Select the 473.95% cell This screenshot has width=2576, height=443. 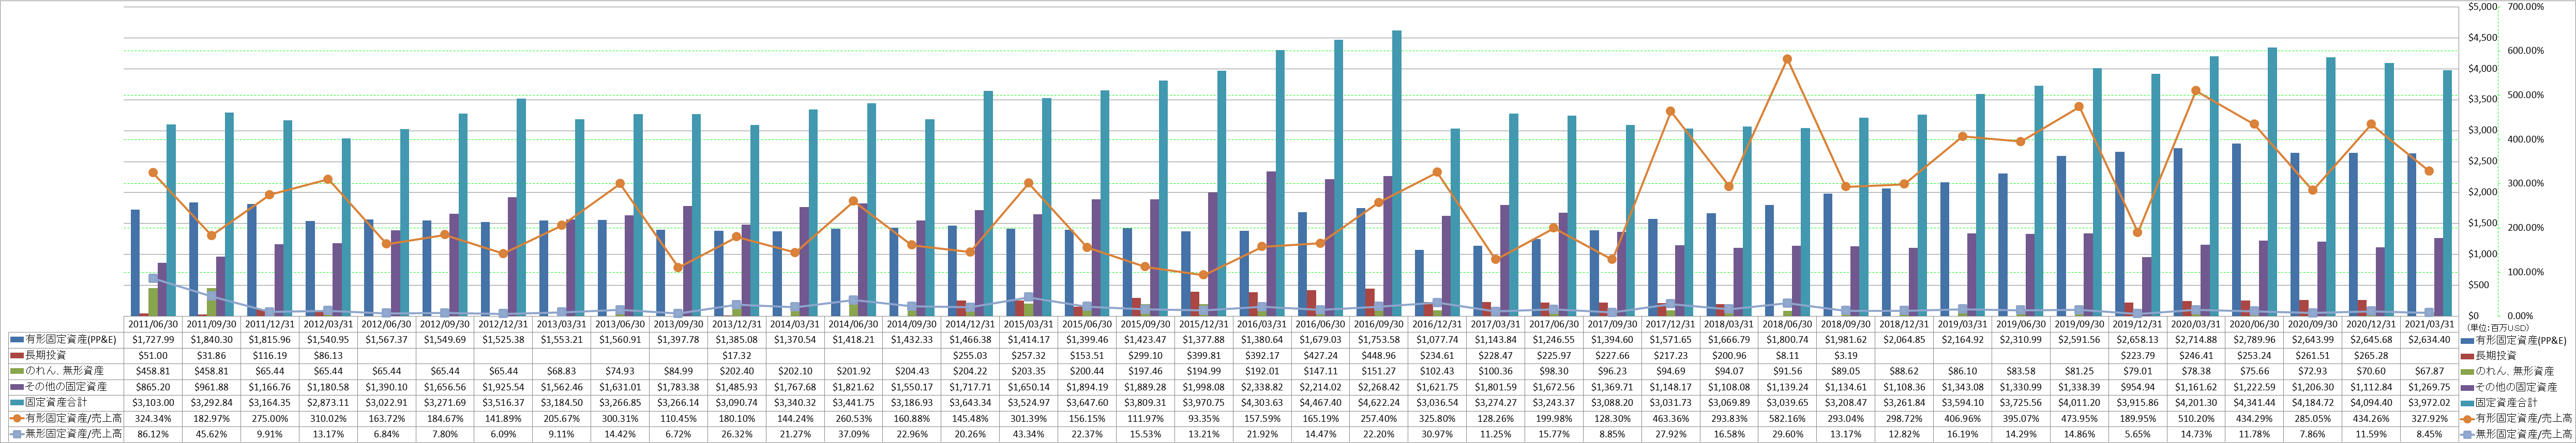click(2079, 419)
